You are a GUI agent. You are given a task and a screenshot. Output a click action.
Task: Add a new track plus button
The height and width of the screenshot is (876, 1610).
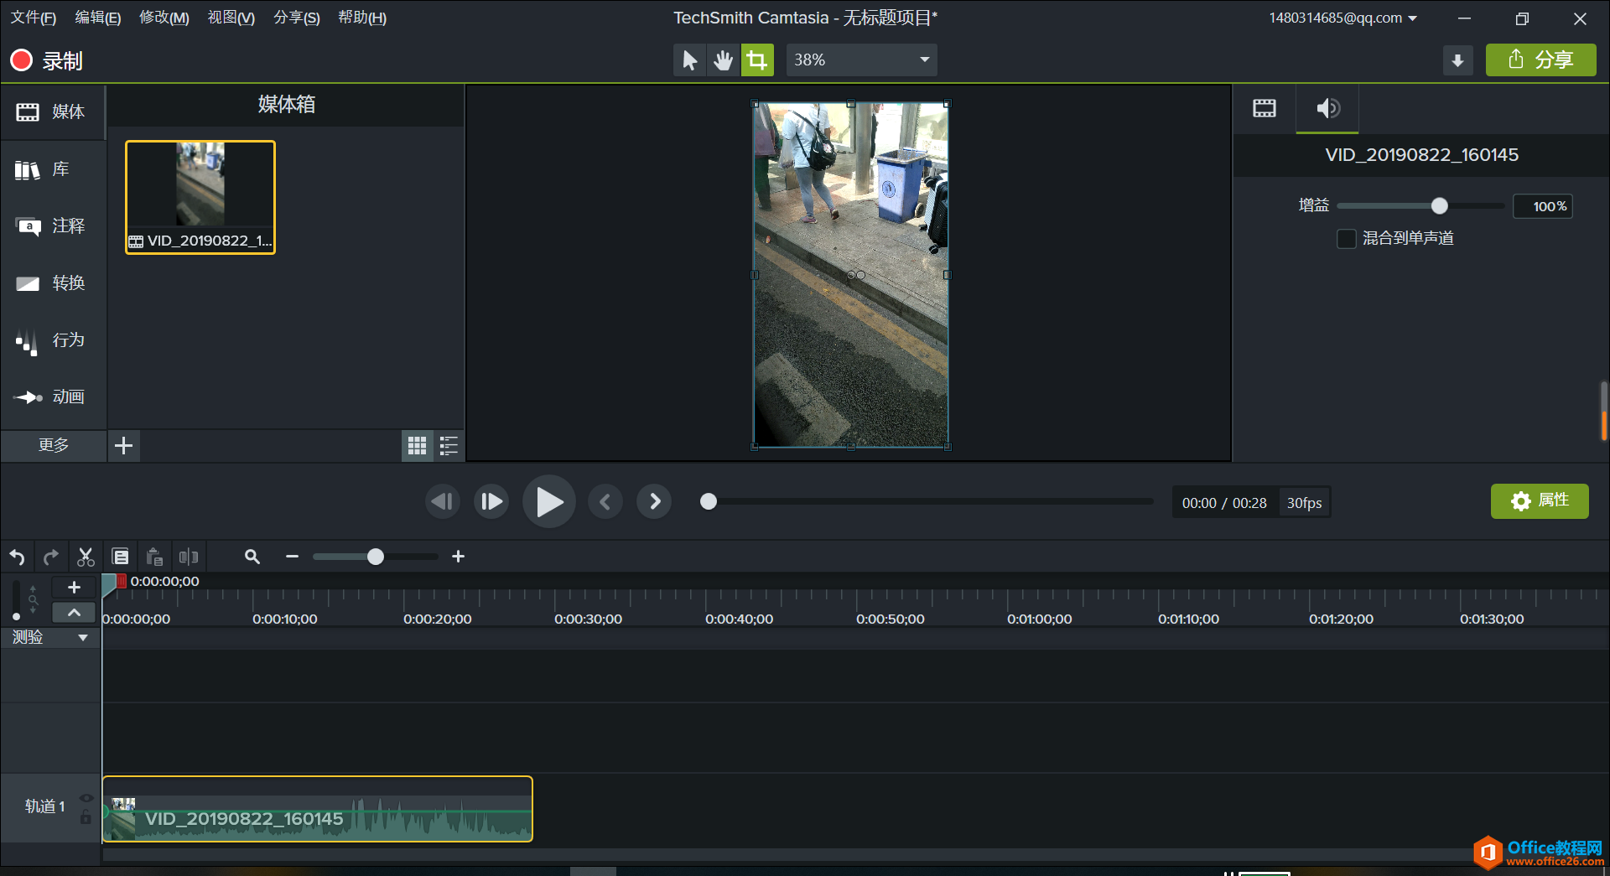[x=74, y=587]
